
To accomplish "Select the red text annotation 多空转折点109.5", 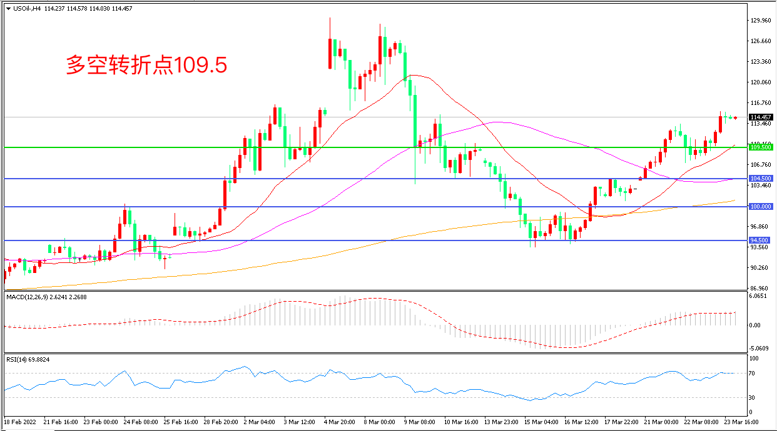I will tap(146, 66).
